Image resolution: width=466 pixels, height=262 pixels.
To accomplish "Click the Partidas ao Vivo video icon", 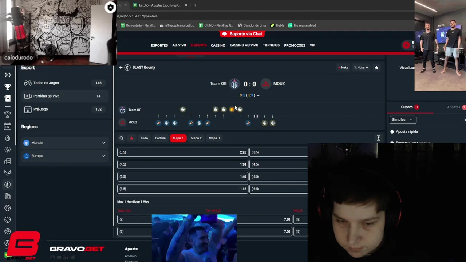I will point(28,96).
